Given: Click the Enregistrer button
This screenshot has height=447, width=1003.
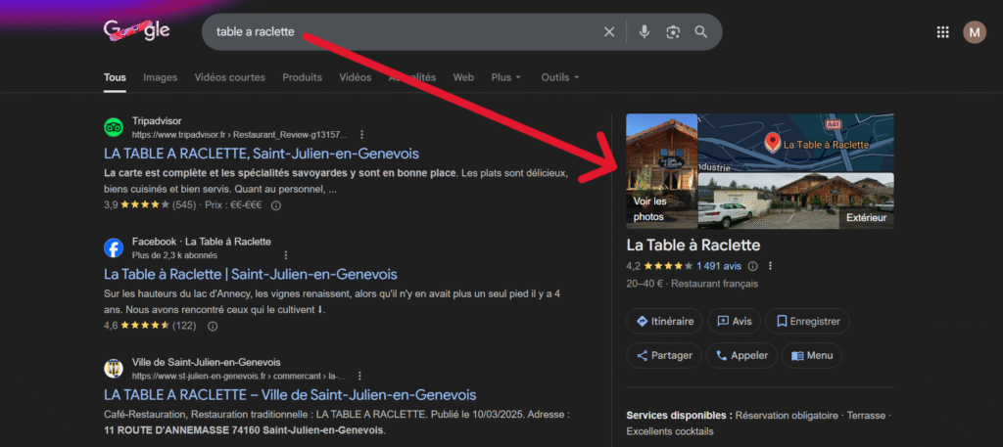Looking at the screenshot, I should click(x=807, y=321).
